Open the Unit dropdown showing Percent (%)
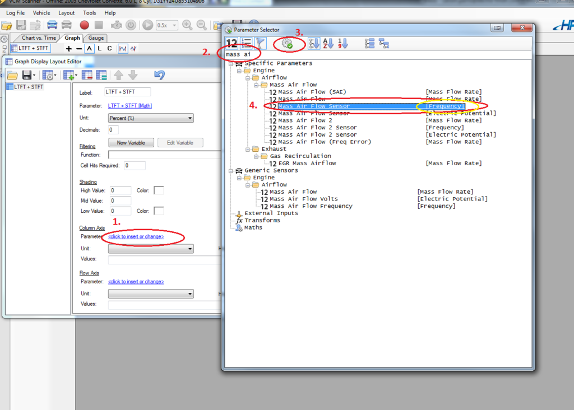The height and width of the screenshot is (410, 574). [191, 118]
